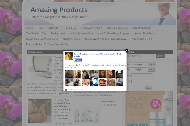Image resolution: width=190 pixels, height=126 pixels.
Task: Open Moles,Warts And Skin Tags Removal
Action: pyautogui.click(x=106, y=39)
